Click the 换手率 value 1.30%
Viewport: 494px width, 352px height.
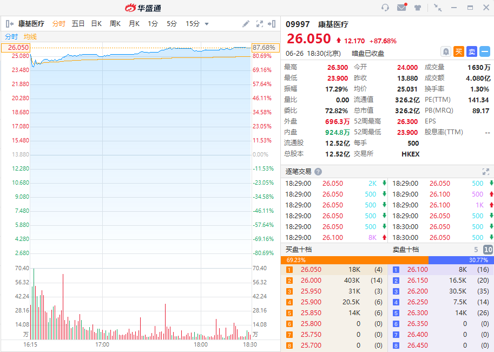pyautogui.click(x=479, y=89)
